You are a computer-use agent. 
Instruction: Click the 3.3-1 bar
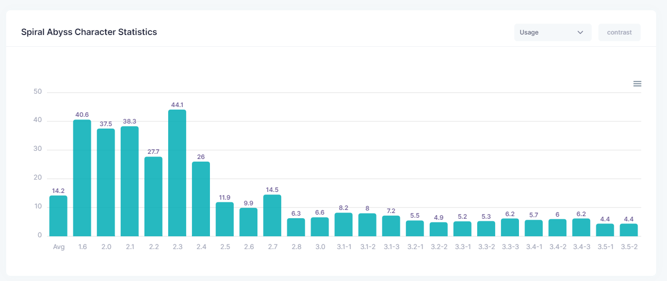462,229
